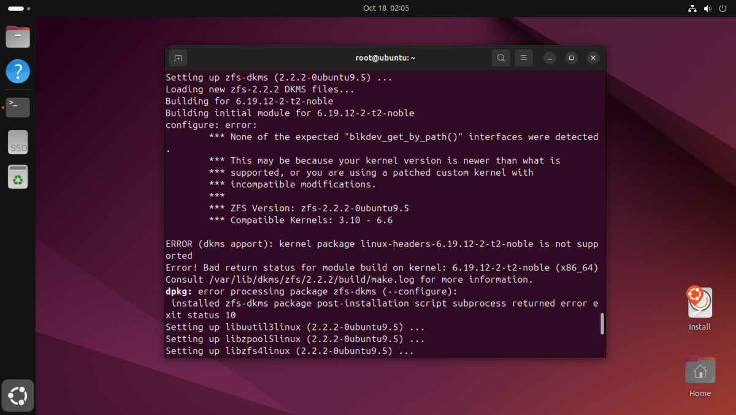Screen dimensions: 736x415
Task: Click 'Setting up libzfs4linux' line
Action: click(290, 351)
